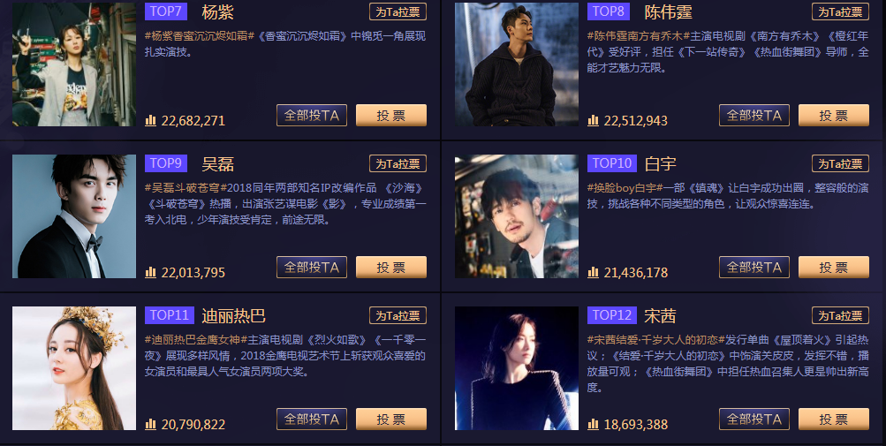Click the bar icon next to 21,436,178
The width and height of the screenshot is (886, 446).
[x=593, y=273]
